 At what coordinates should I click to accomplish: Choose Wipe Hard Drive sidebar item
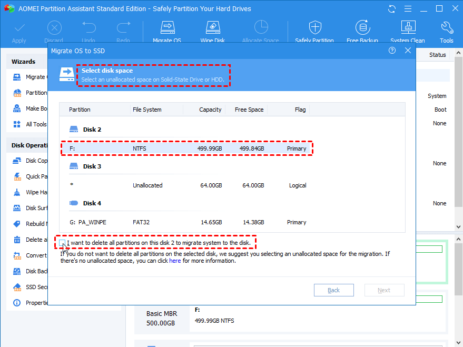point(29,192)
